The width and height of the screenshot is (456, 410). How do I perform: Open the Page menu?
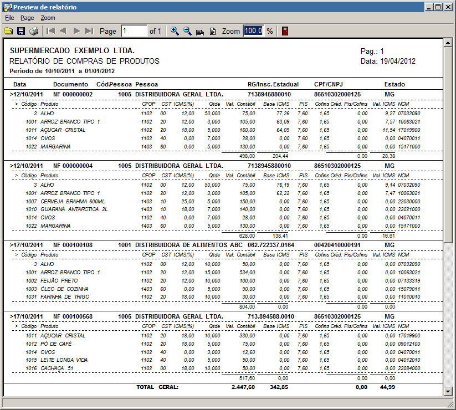(27, 18)
